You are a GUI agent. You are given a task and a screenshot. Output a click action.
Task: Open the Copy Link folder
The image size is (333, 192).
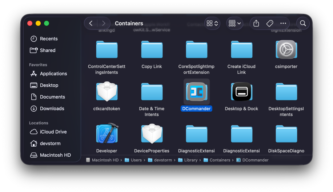152,49
